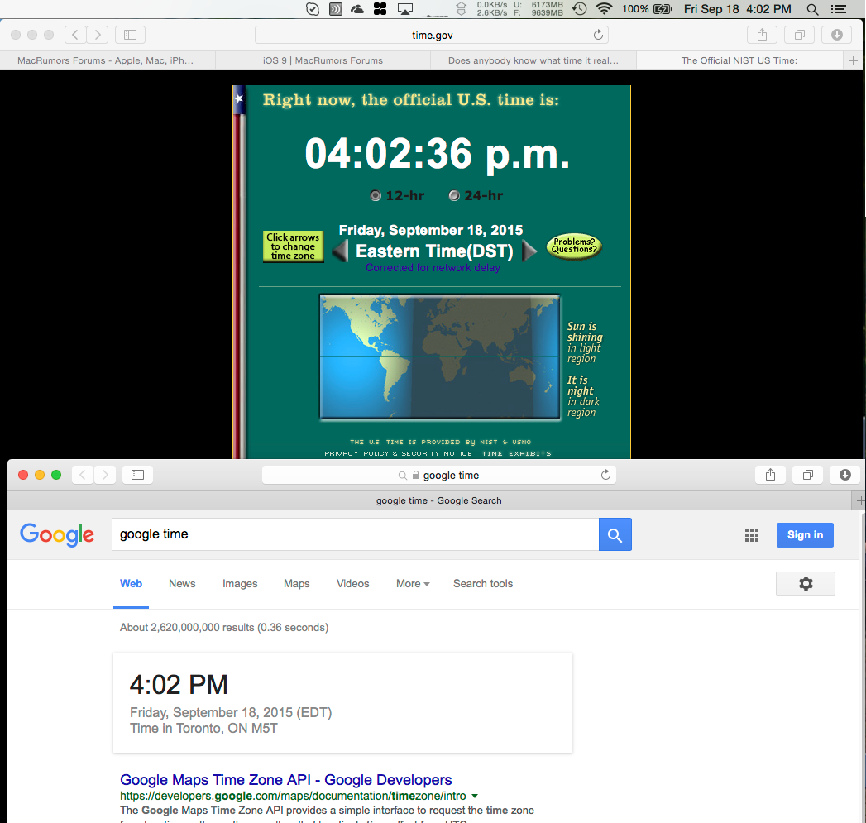The width and height of the screenshot is (866, 823).
Task: Switch to previous time zone with left arrow
Action: click(340, 251)
